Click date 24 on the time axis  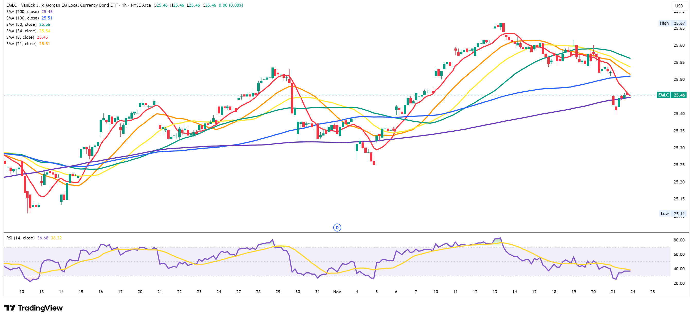(633, 292)
